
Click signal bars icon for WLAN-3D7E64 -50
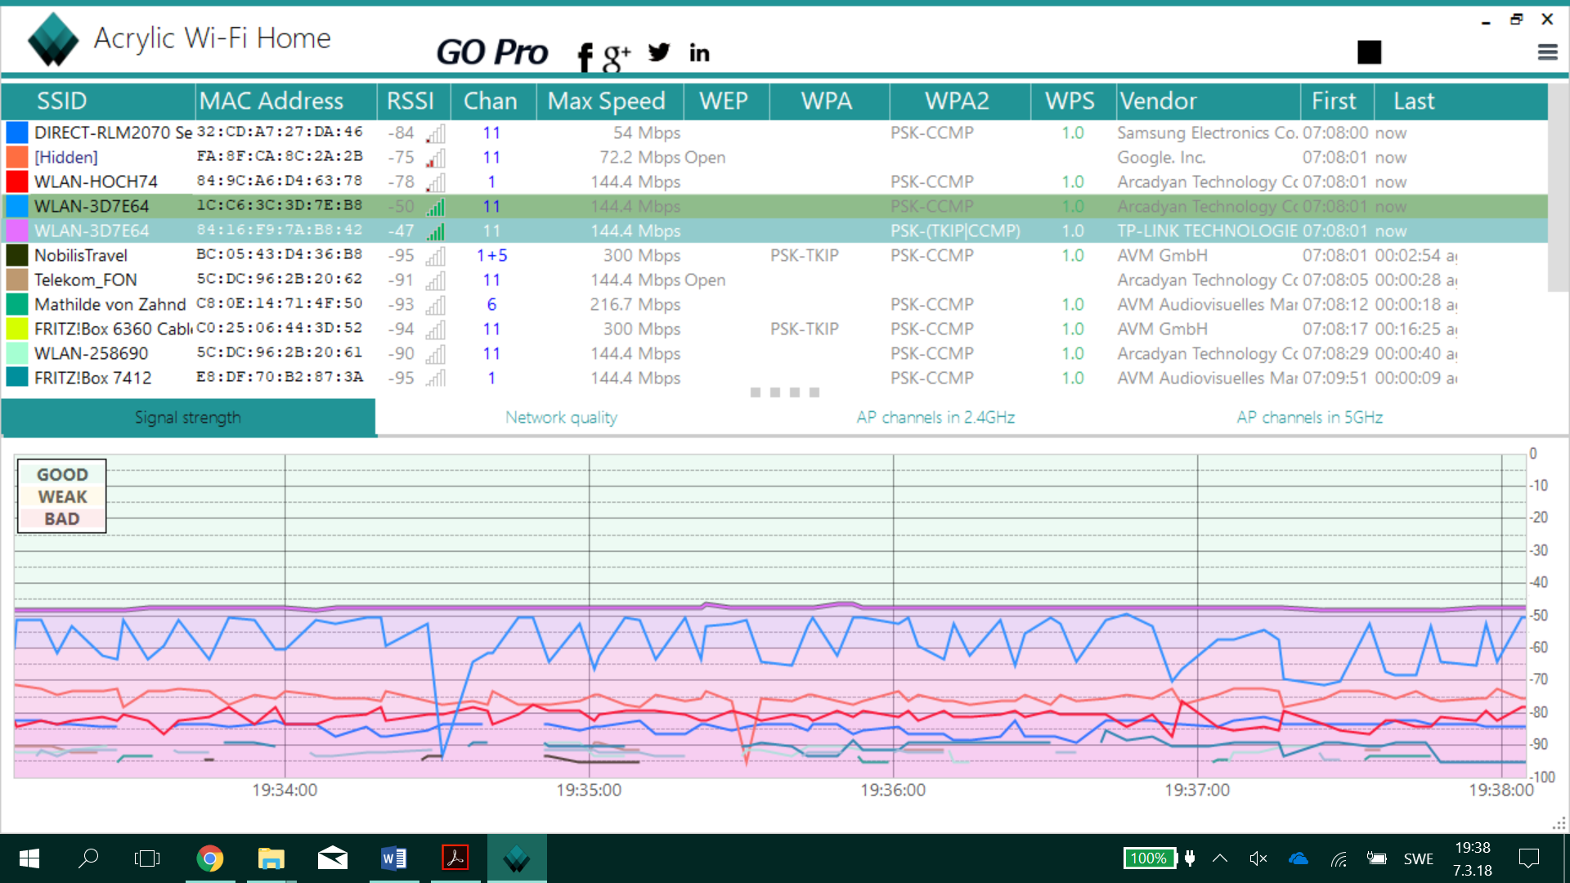click(436, 207)
